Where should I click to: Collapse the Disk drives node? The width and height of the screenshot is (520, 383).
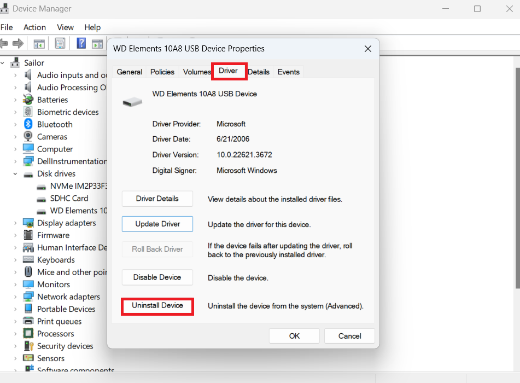pyautogui.click(x=15, y=173)
